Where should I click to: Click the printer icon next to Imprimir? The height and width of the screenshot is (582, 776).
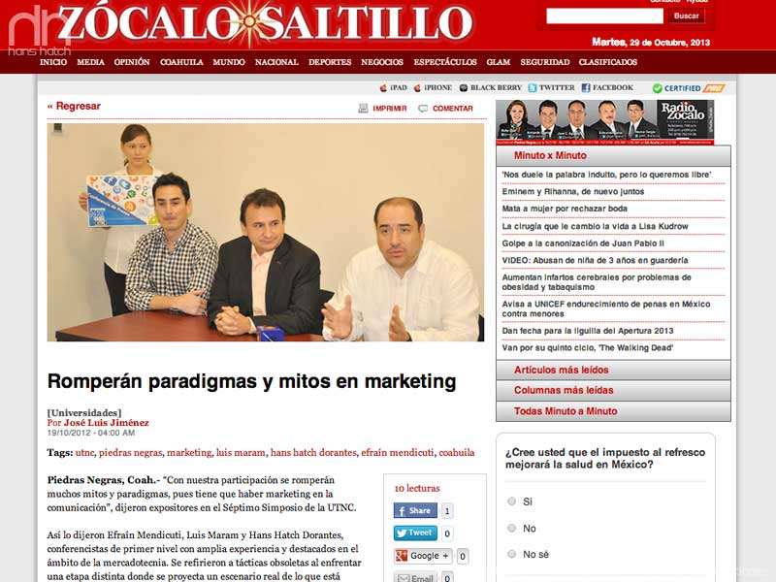pos(363,109)
